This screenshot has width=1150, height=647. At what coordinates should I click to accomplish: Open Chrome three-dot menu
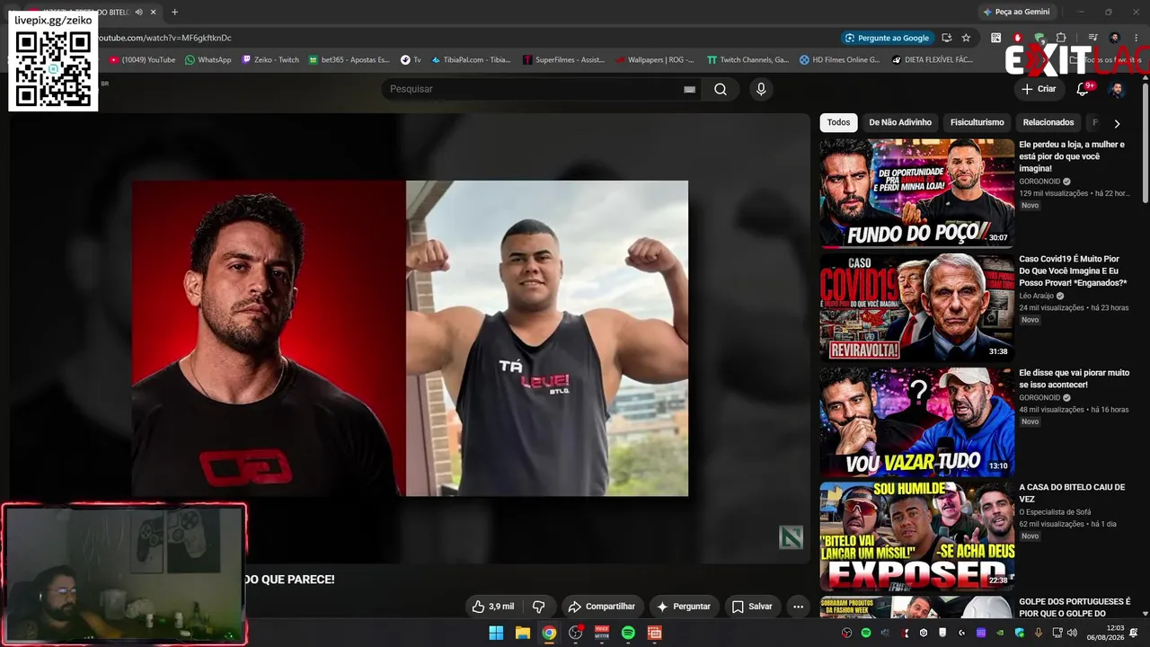(x=1135, y=38)
